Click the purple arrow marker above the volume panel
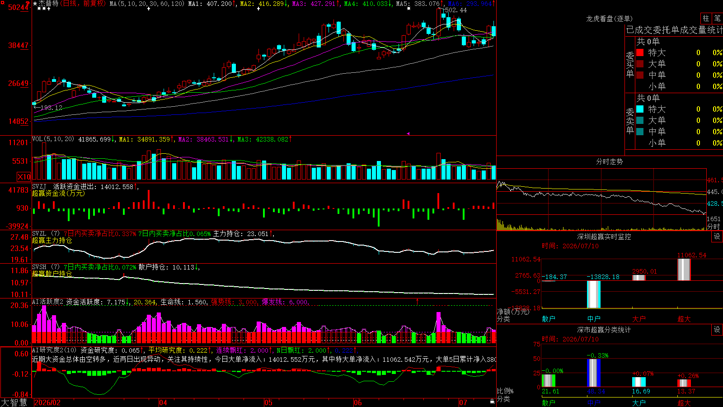Viewport: 723px width, 407px height. (x=408, y=133)
